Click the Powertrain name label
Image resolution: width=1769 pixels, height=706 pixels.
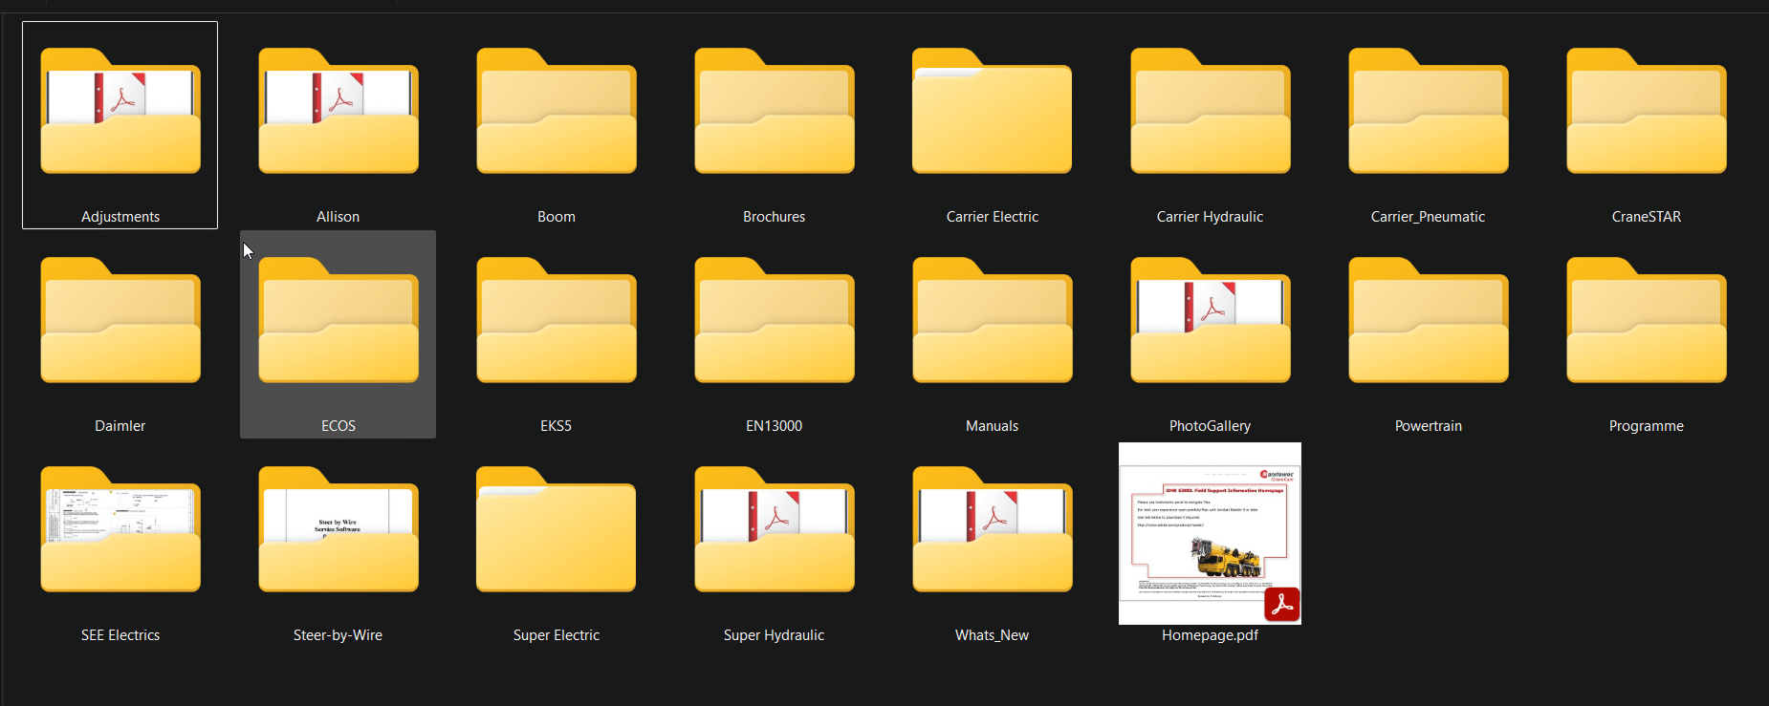pos(1429,426)
